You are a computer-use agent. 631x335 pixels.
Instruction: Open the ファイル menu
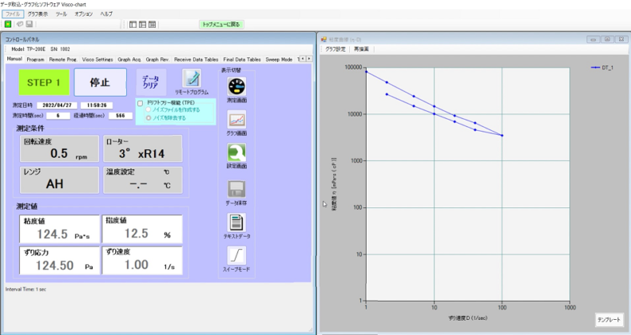coord(13,14)
